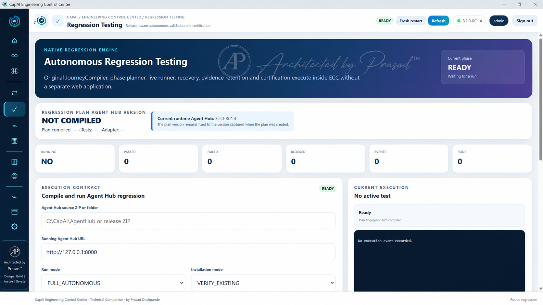Click the RUNNING NO stat card
Screen dimensions: 543x305
[x=75, y=158]
